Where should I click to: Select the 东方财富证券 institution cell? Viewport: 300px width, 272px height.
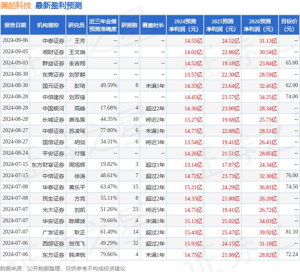[x=48, y=164]
